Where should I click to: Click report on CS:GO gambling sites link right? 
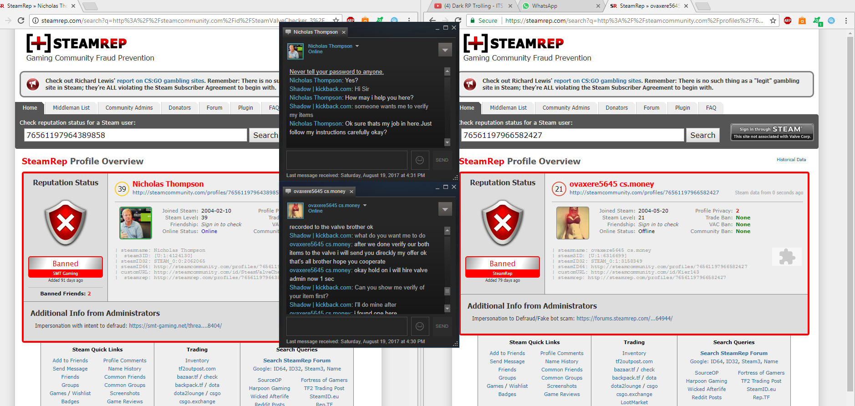pos(597,81)
